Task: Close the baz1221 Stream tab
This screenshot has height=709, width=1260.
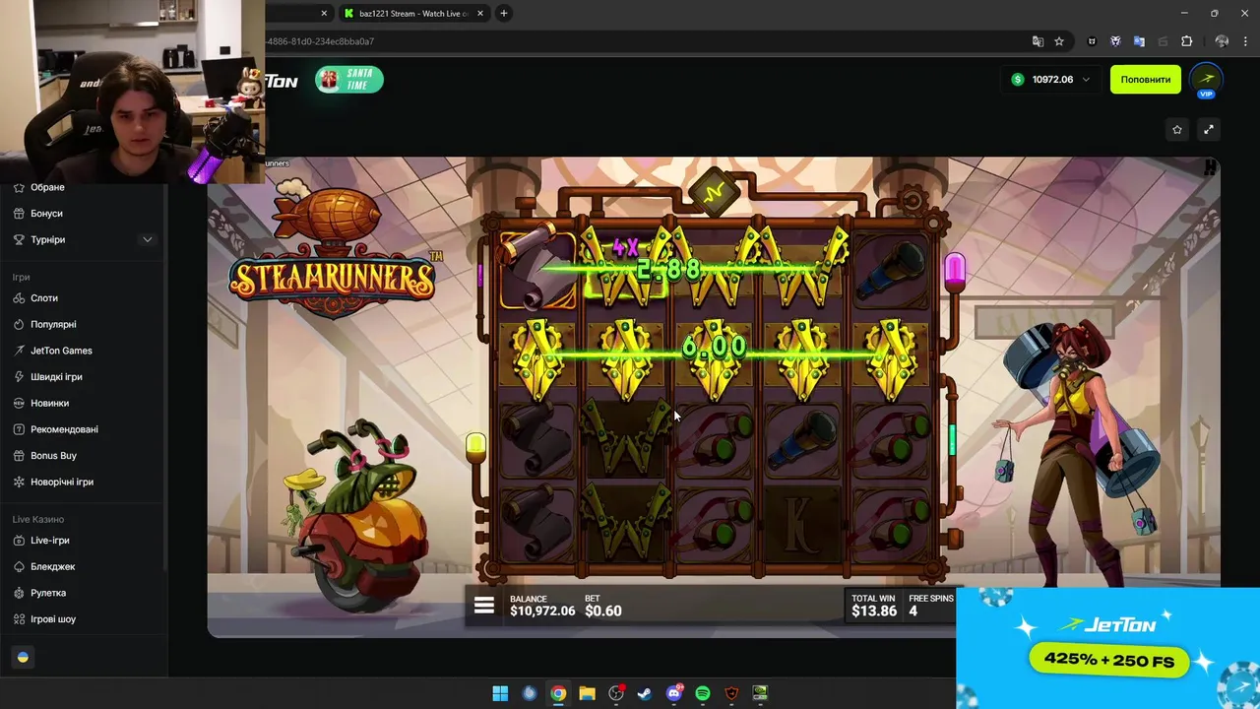Action: pos(479,13)
